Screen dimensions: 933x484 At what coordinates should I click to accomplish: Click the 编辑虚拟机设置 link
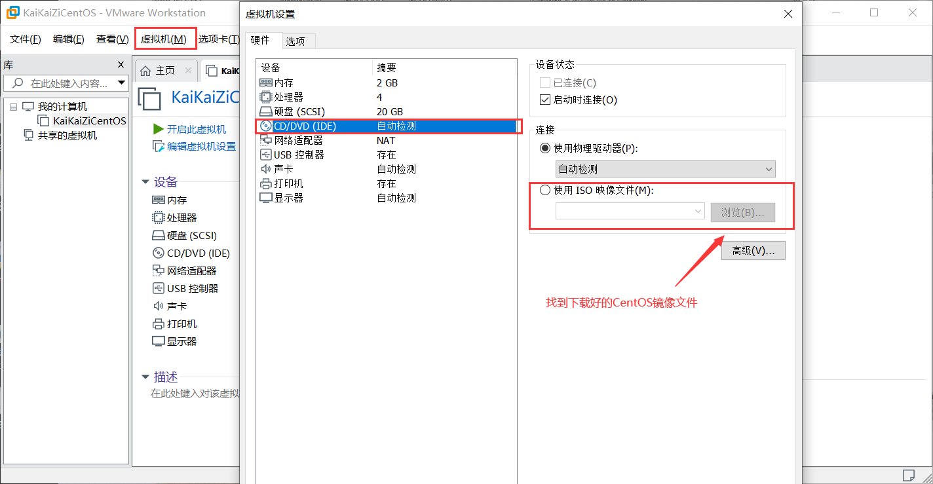201,146
